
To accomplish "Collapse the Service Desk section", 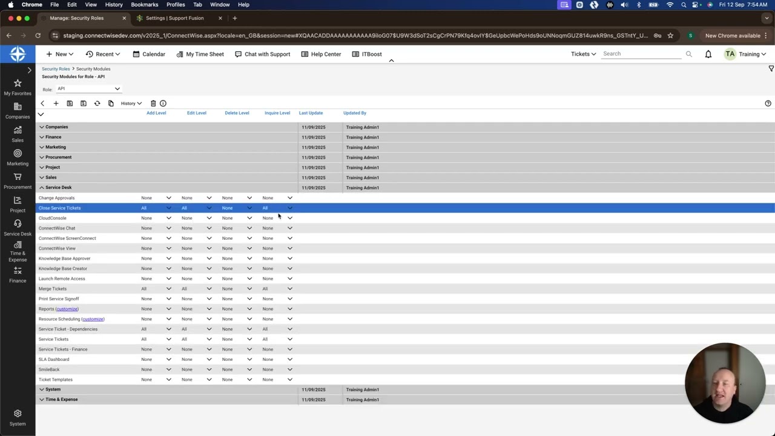I will tap(42, 188).
